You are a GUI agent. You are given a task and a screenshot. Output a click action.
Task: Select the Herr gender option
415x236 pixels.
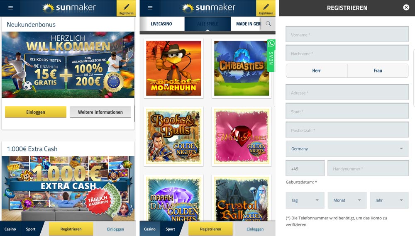pos(316,71)
